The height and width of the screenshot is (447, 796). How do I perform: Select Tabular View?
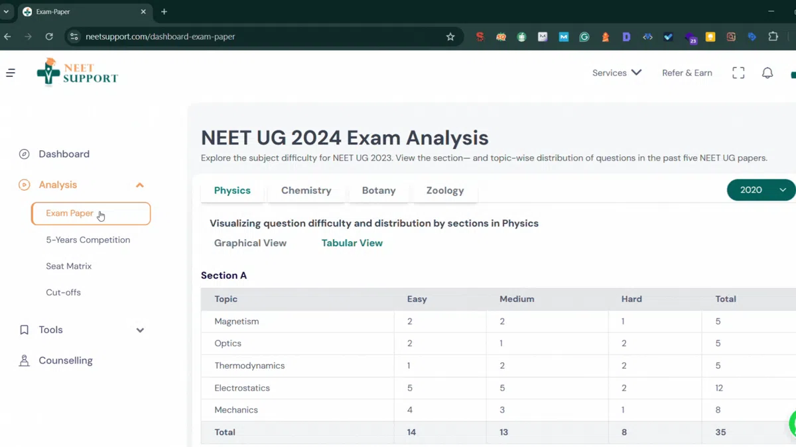tap(352, 243)
